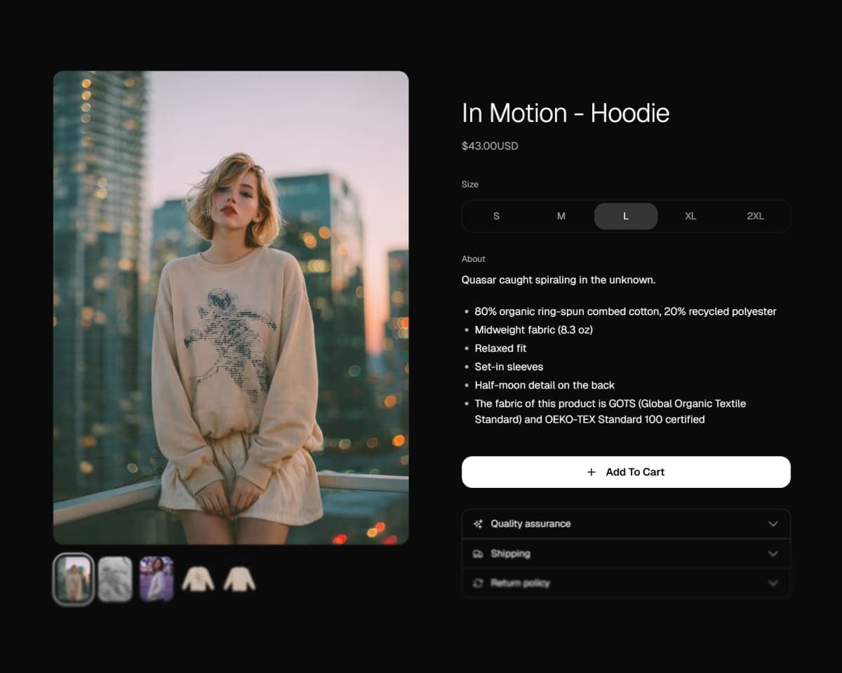Screen dimensions: 842x673
Task: Click the Quality assurance label text
Action: tap(530, 524)
